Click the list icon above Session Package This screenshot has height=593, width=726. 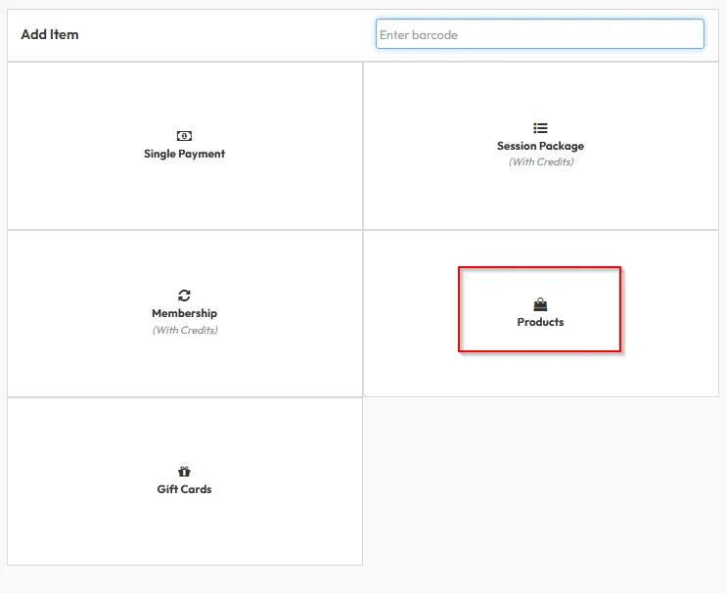540,128
